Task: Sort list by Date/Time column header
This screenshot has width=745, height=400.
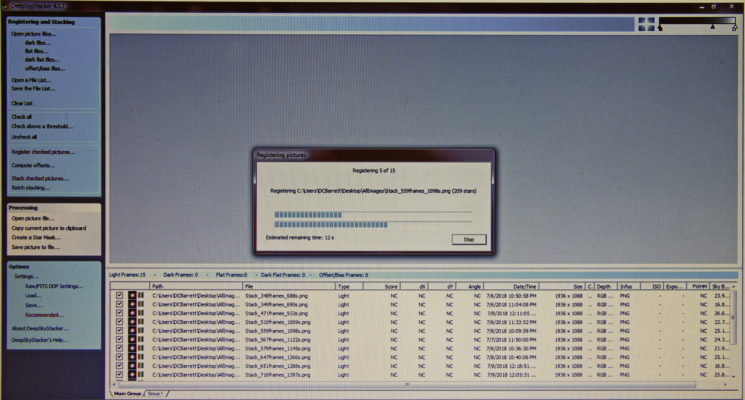Action: click(x=511, y=286)
